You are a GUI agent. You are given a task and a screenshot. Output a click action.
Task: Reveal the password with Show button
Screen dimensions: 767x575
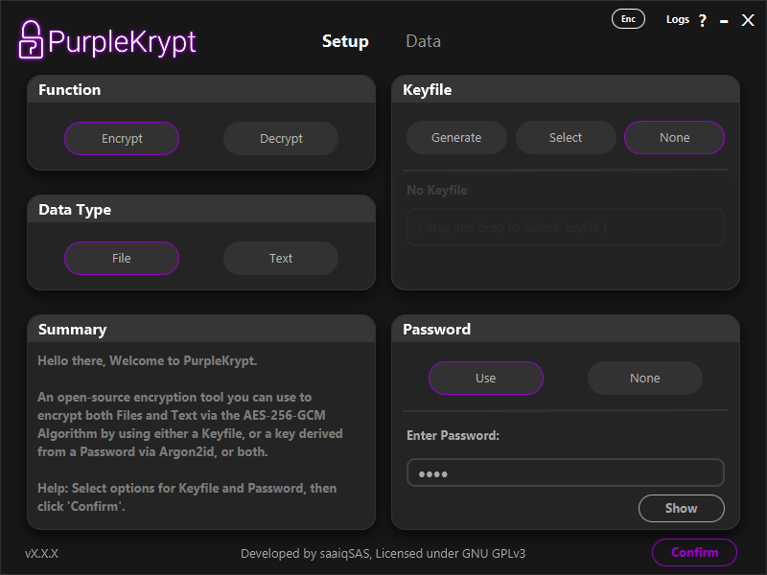coord(682,508)
